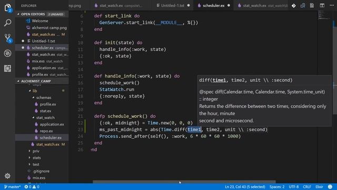Click GenServer.start_link on line 7
Screen dimensions: 337x190
coord(126,23)
